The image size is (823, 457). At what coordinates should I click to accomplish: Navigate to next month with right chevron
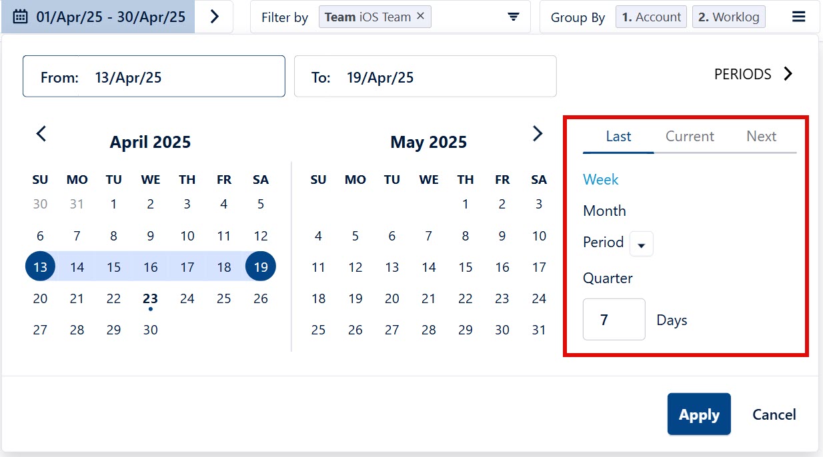point(538,133)
